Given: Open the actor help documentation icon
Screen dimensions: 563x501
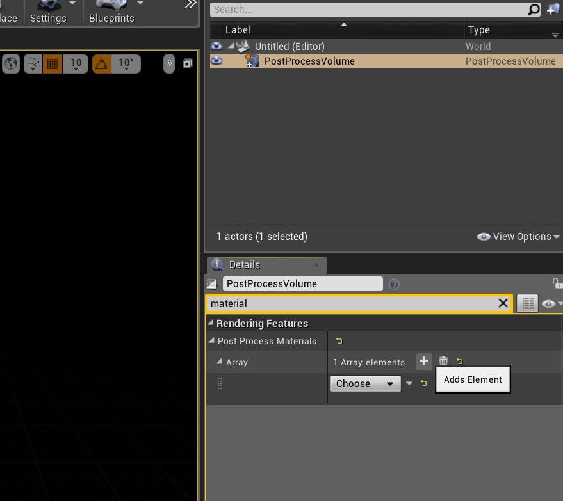Looking at the screenshot, I should click(x=394, y=284).
